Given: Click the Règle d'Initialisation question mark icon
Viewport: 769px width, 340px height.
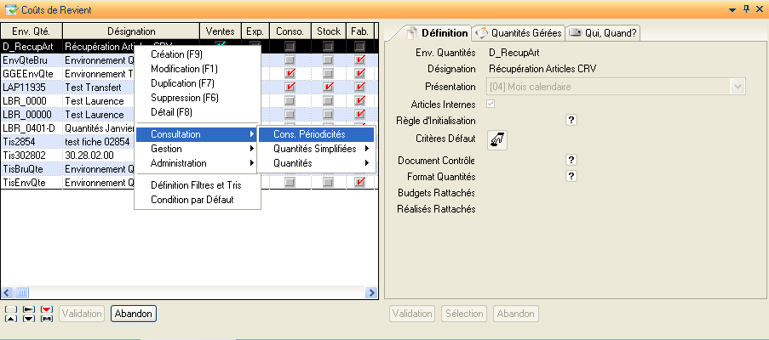Looking at the screenshot, I should pos(571,121).
